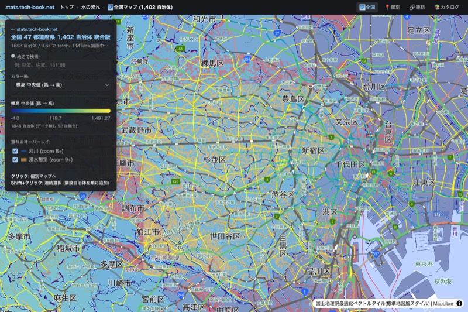Click the blue route 17 shield
Viewport: 468px width, 312px height.
277,33
